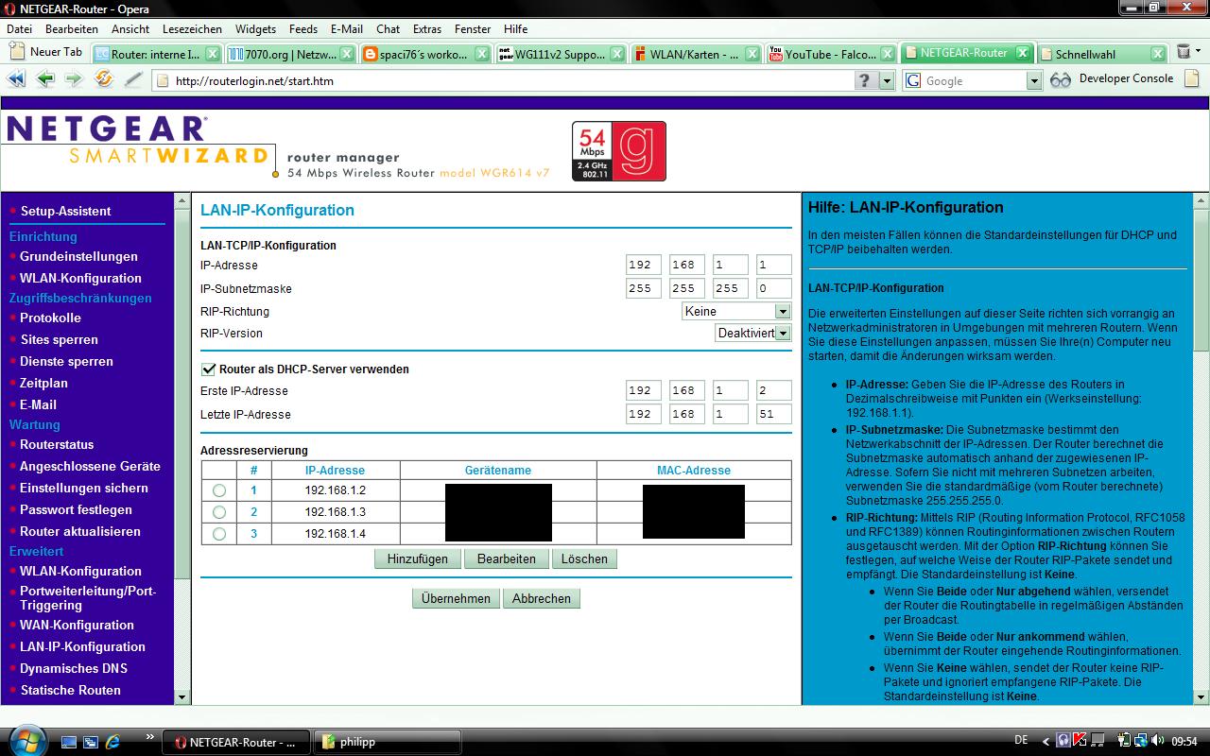
Task: Click the help panel vertical scrollbar
Action: tap(1201, 449)
